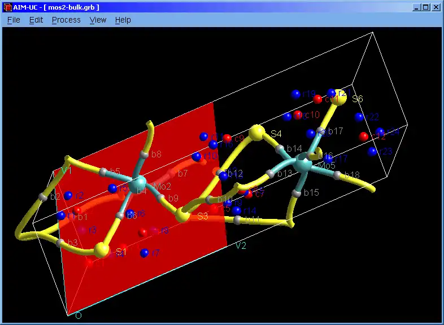
Task: Maximize the AIM-UC window
Action: tap(425, 7)
